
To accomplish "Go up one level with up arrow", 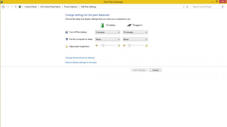I will pyautogui.click(x=16, y=7).
